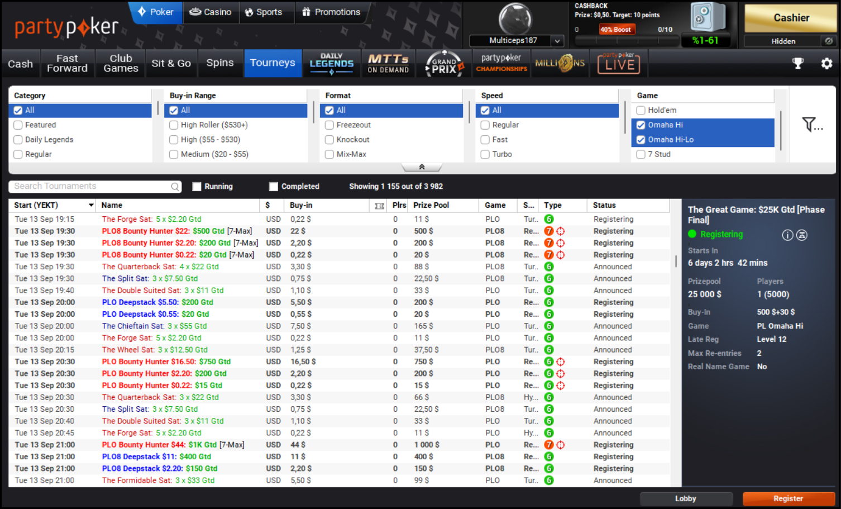
Task: Click bounty icon on PLO Bounty Hunter $0.22 row
Action: 561,386
